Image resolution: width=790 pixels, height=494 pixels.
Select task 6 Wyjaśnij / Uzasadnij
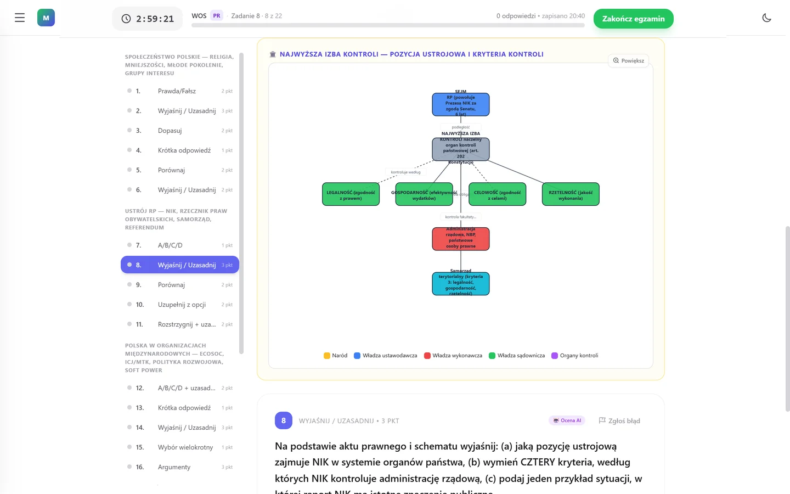(x=180, y=190)
